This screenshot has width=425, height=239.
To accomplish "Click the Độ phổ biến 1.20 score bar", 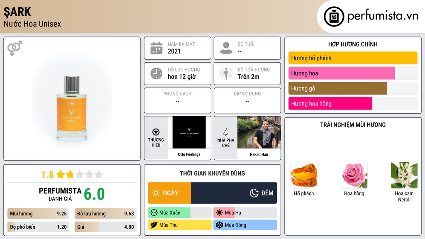I will coord(38,227).
